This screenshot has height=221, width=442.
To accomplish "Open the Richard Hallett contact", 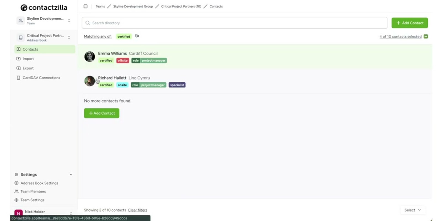I will click(x=112, y=78).
